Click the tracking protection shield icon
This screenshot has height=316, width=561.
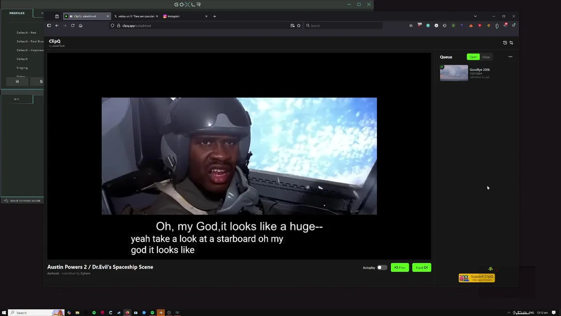[113, 25]
